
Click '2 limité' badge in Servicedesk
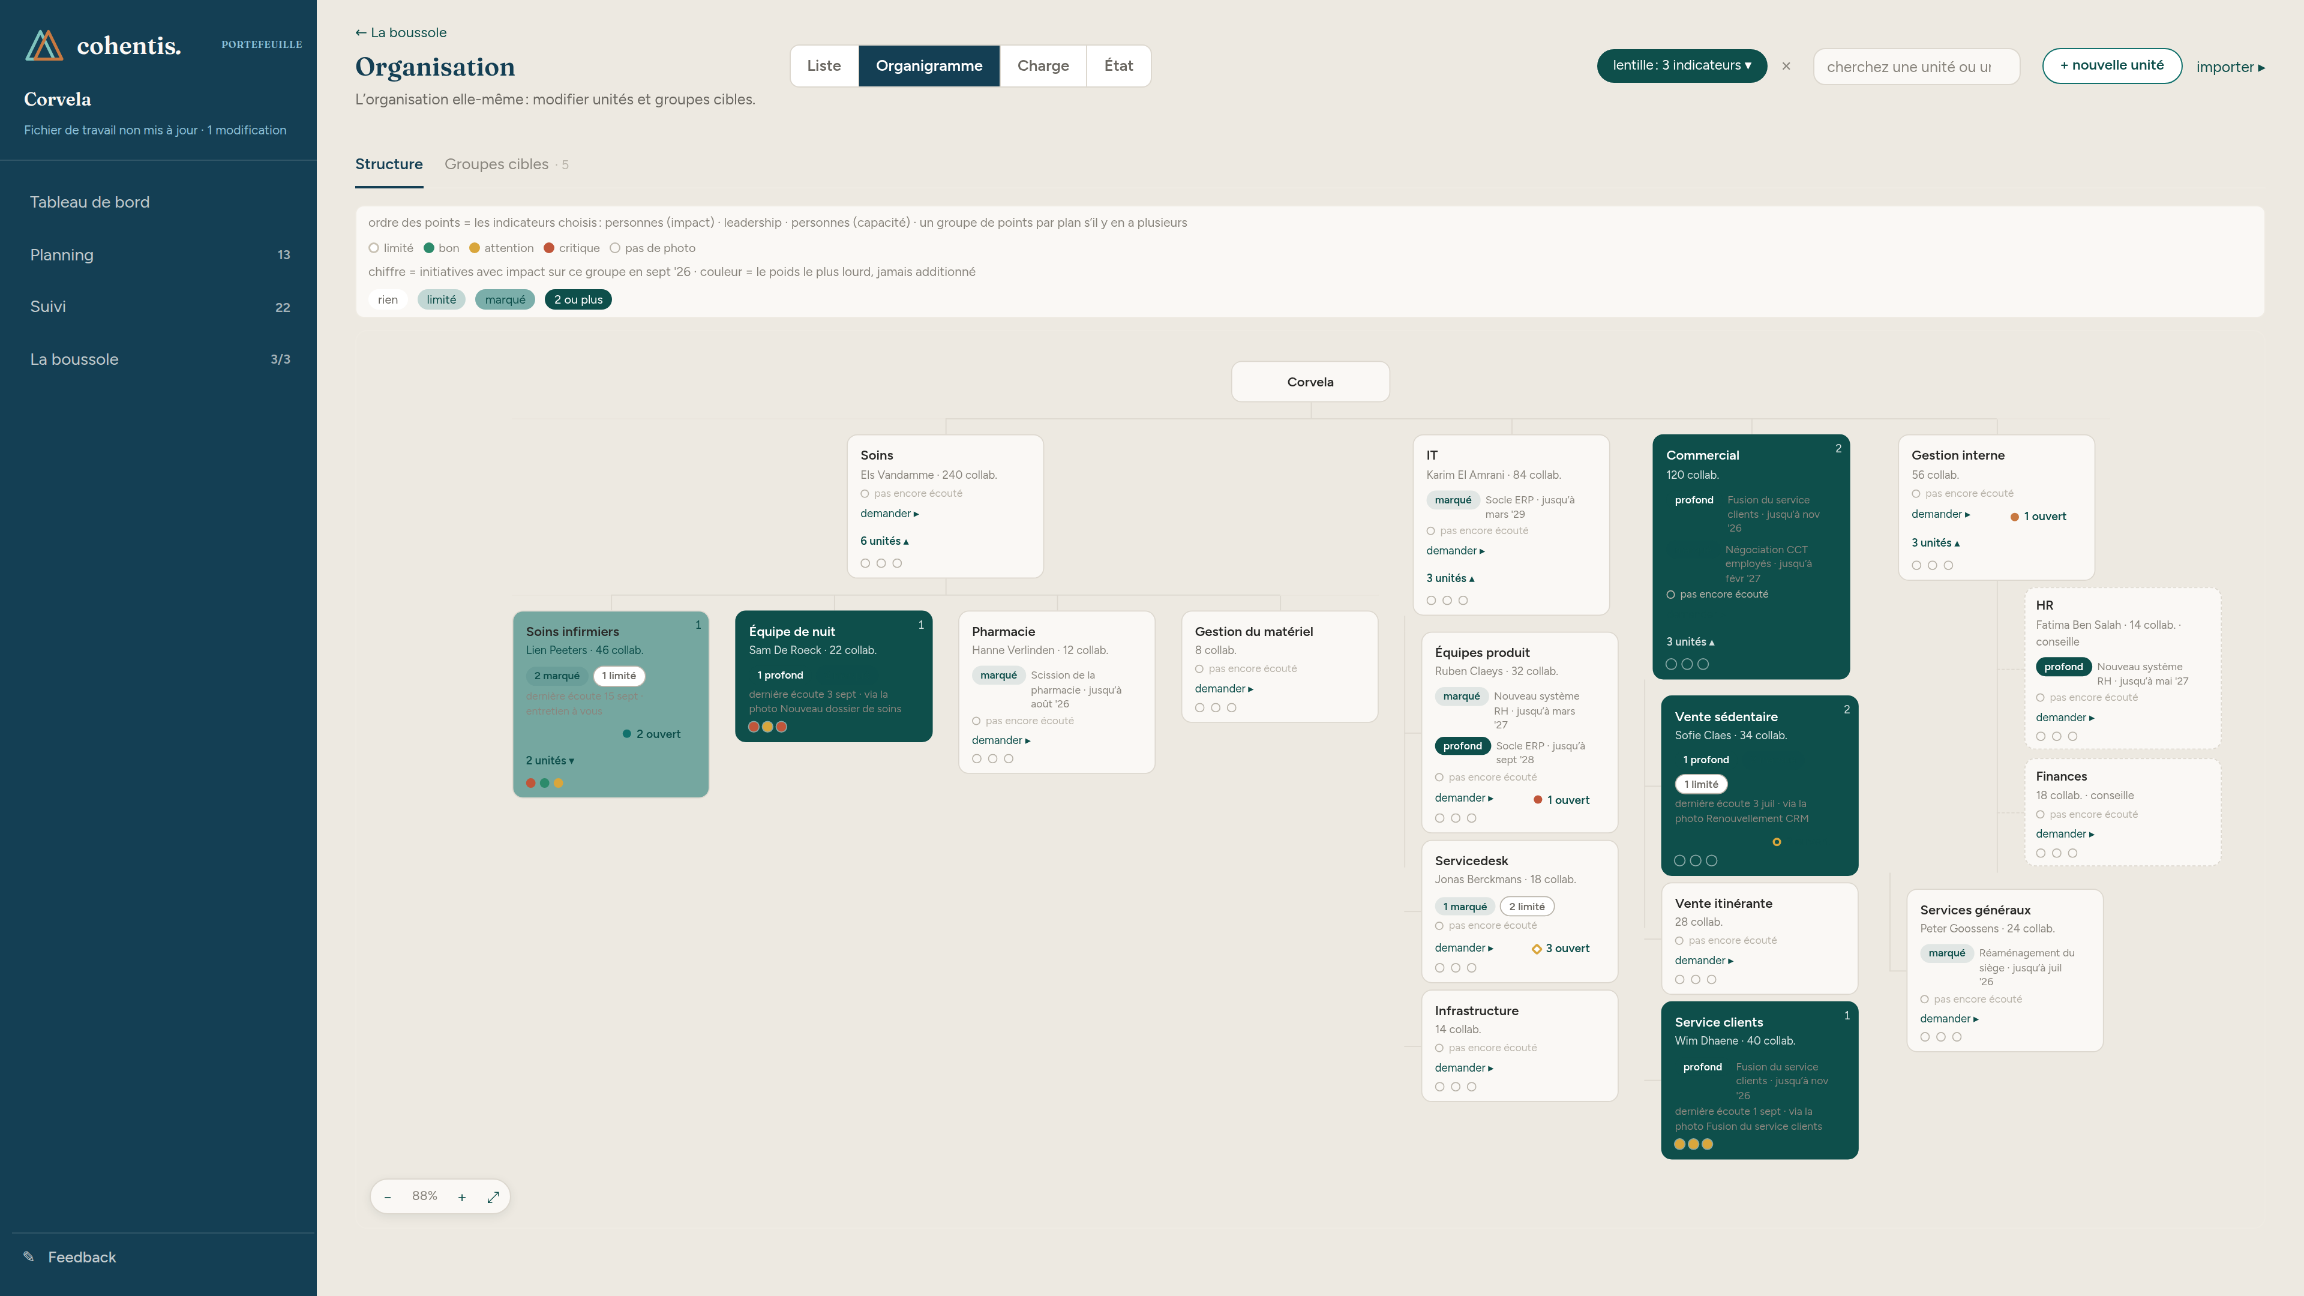[x=1527, y=907]
